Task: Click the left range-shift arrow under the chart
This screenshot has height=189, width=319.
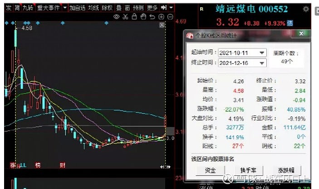Action: [162, 167]
